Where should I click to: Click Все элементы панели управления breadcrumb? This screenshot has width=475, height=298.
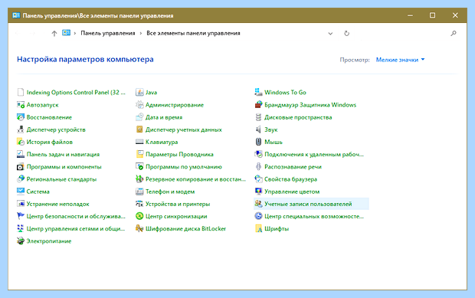click(x=193, y=33)
